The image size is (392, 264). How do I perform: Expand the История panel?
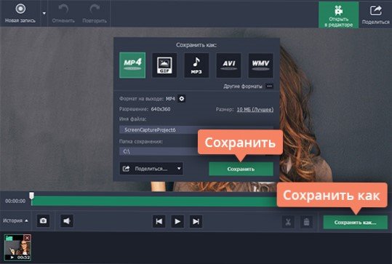[x=15, y=221]
